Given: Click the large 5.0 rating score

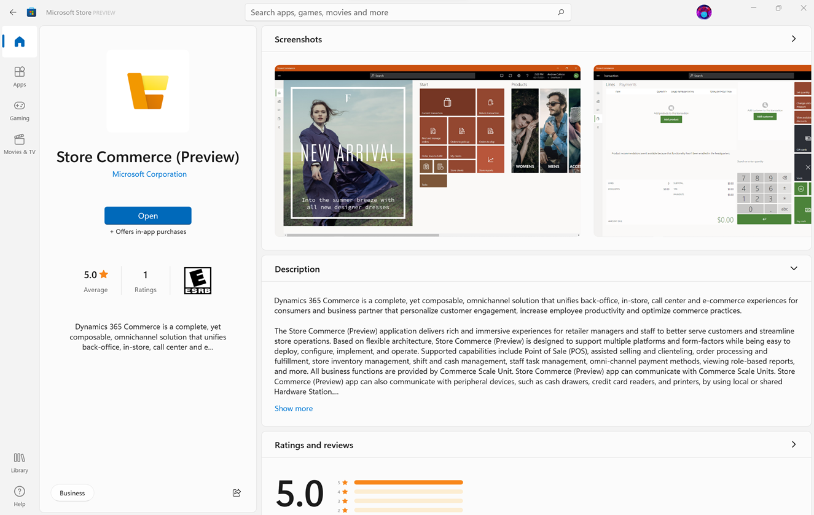Looking at the screenshot, I should [x=300, y=493].
